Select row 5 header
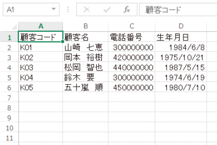 pyautogui.click(x=9, y=78)
